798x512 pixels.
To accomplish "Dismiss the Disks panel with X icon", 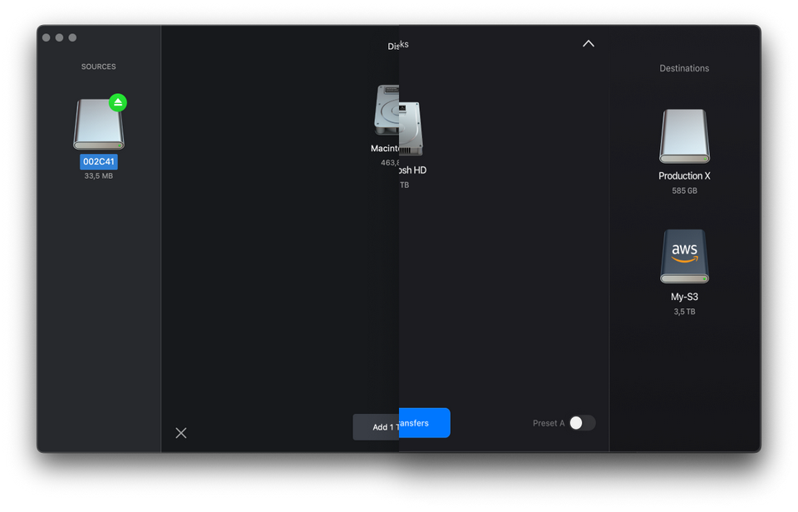I will coord(181,432).
